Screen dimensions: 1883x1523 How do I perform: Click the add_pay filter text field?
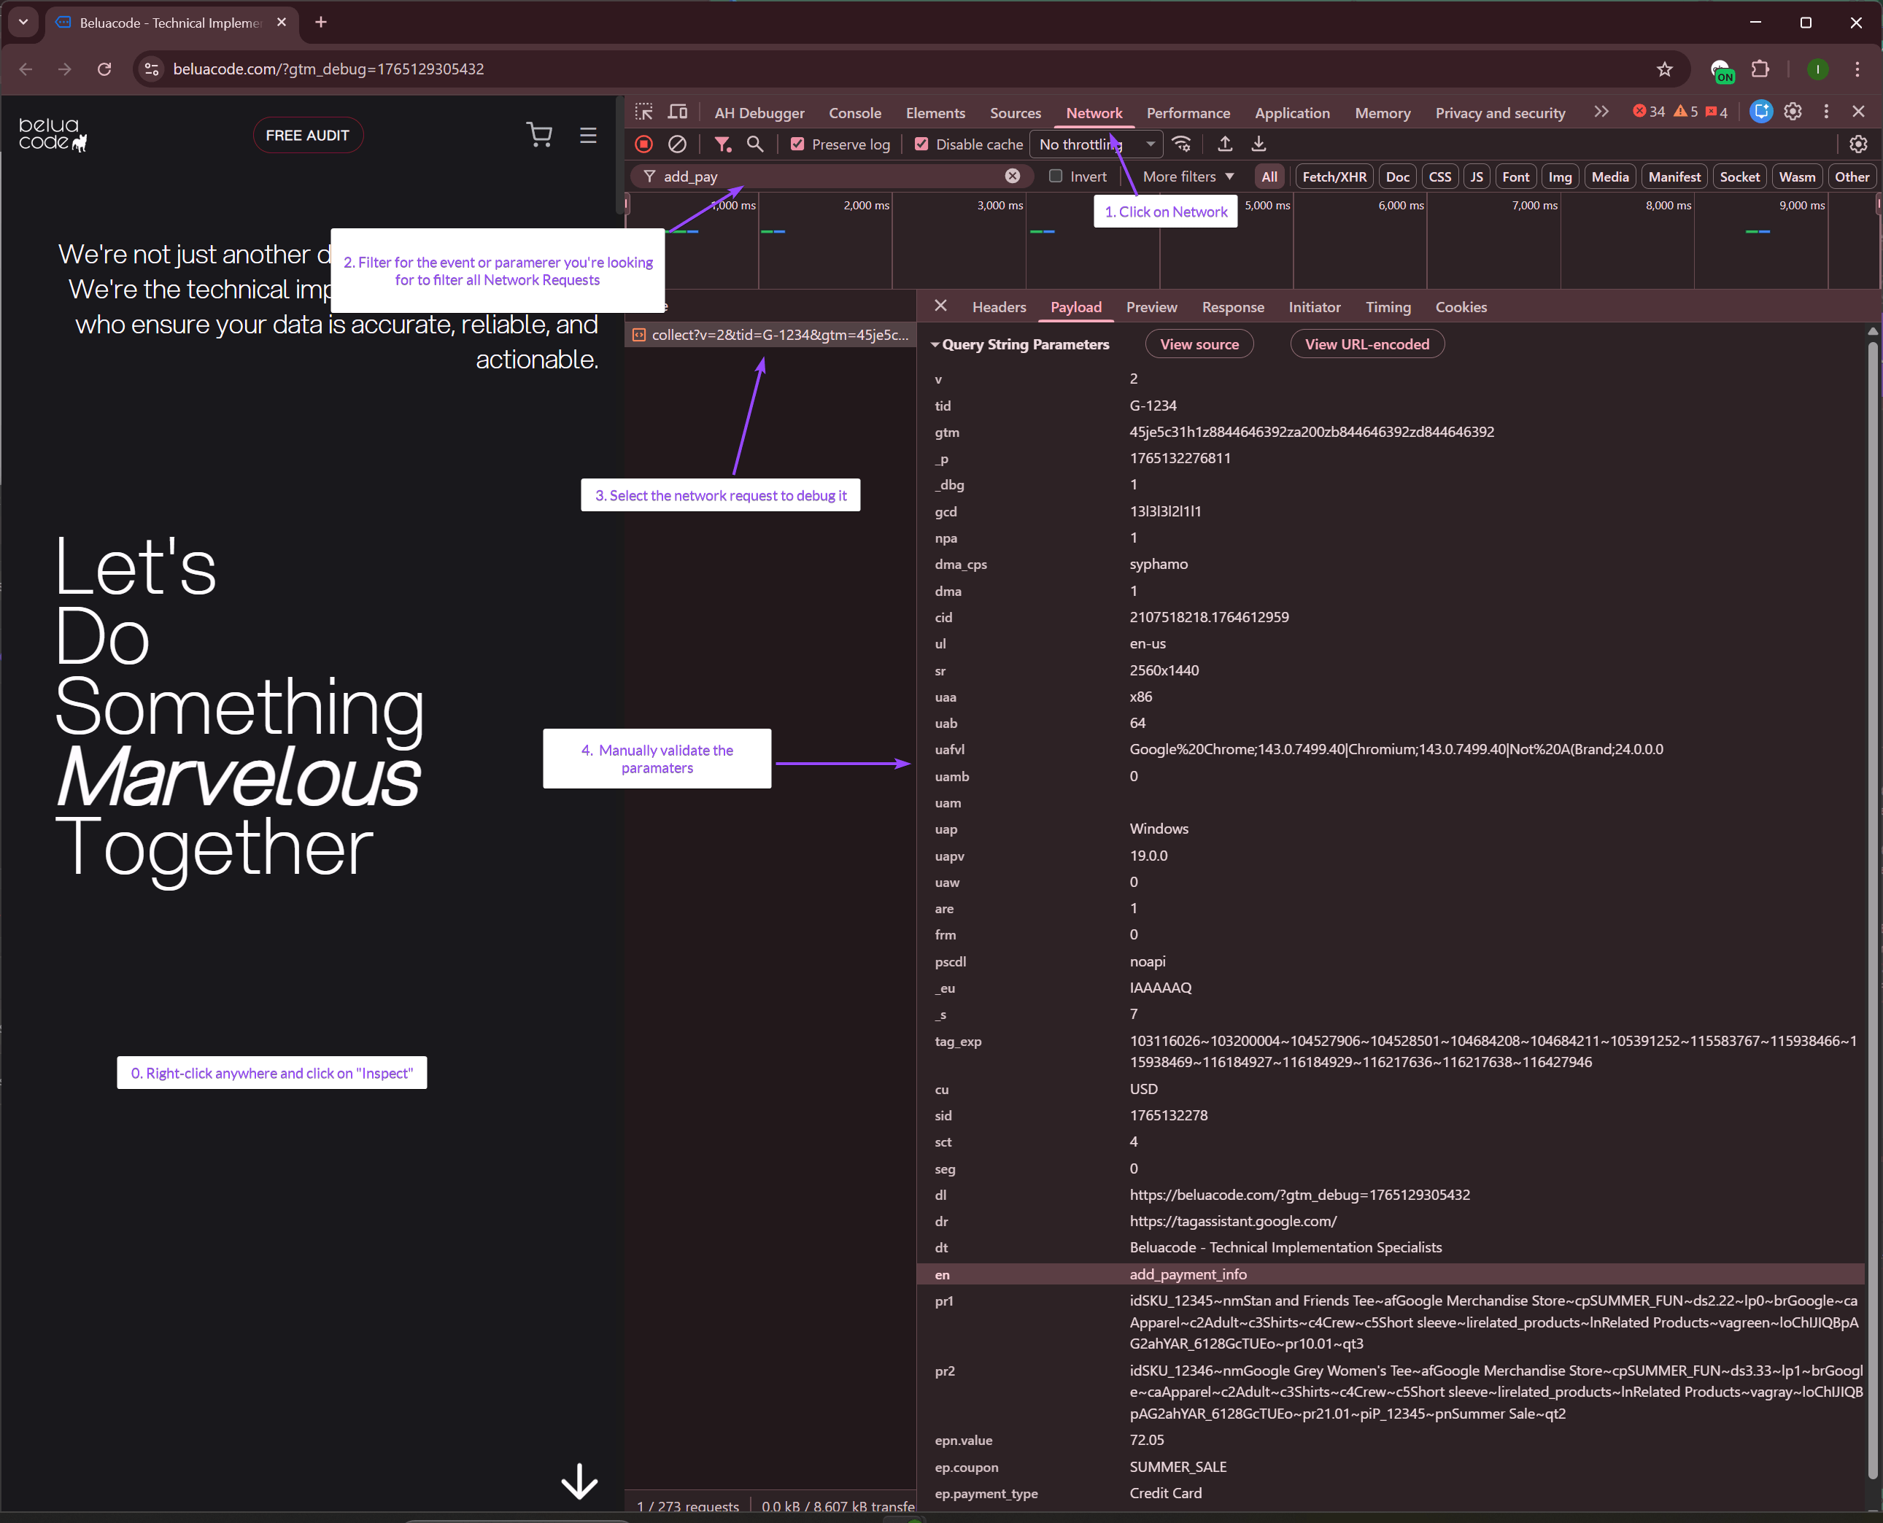825,177
